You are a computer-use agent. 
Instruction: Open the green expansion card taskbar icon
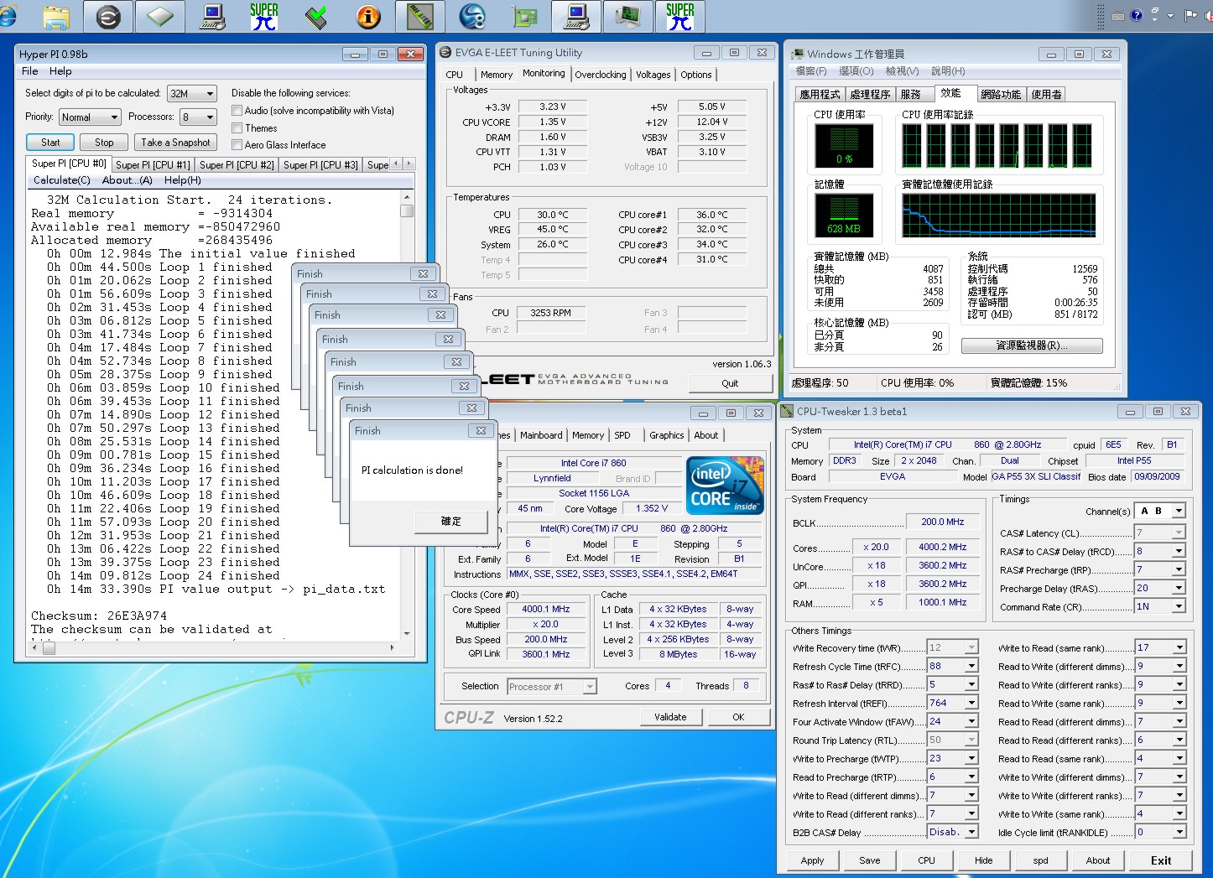point(524,16)
